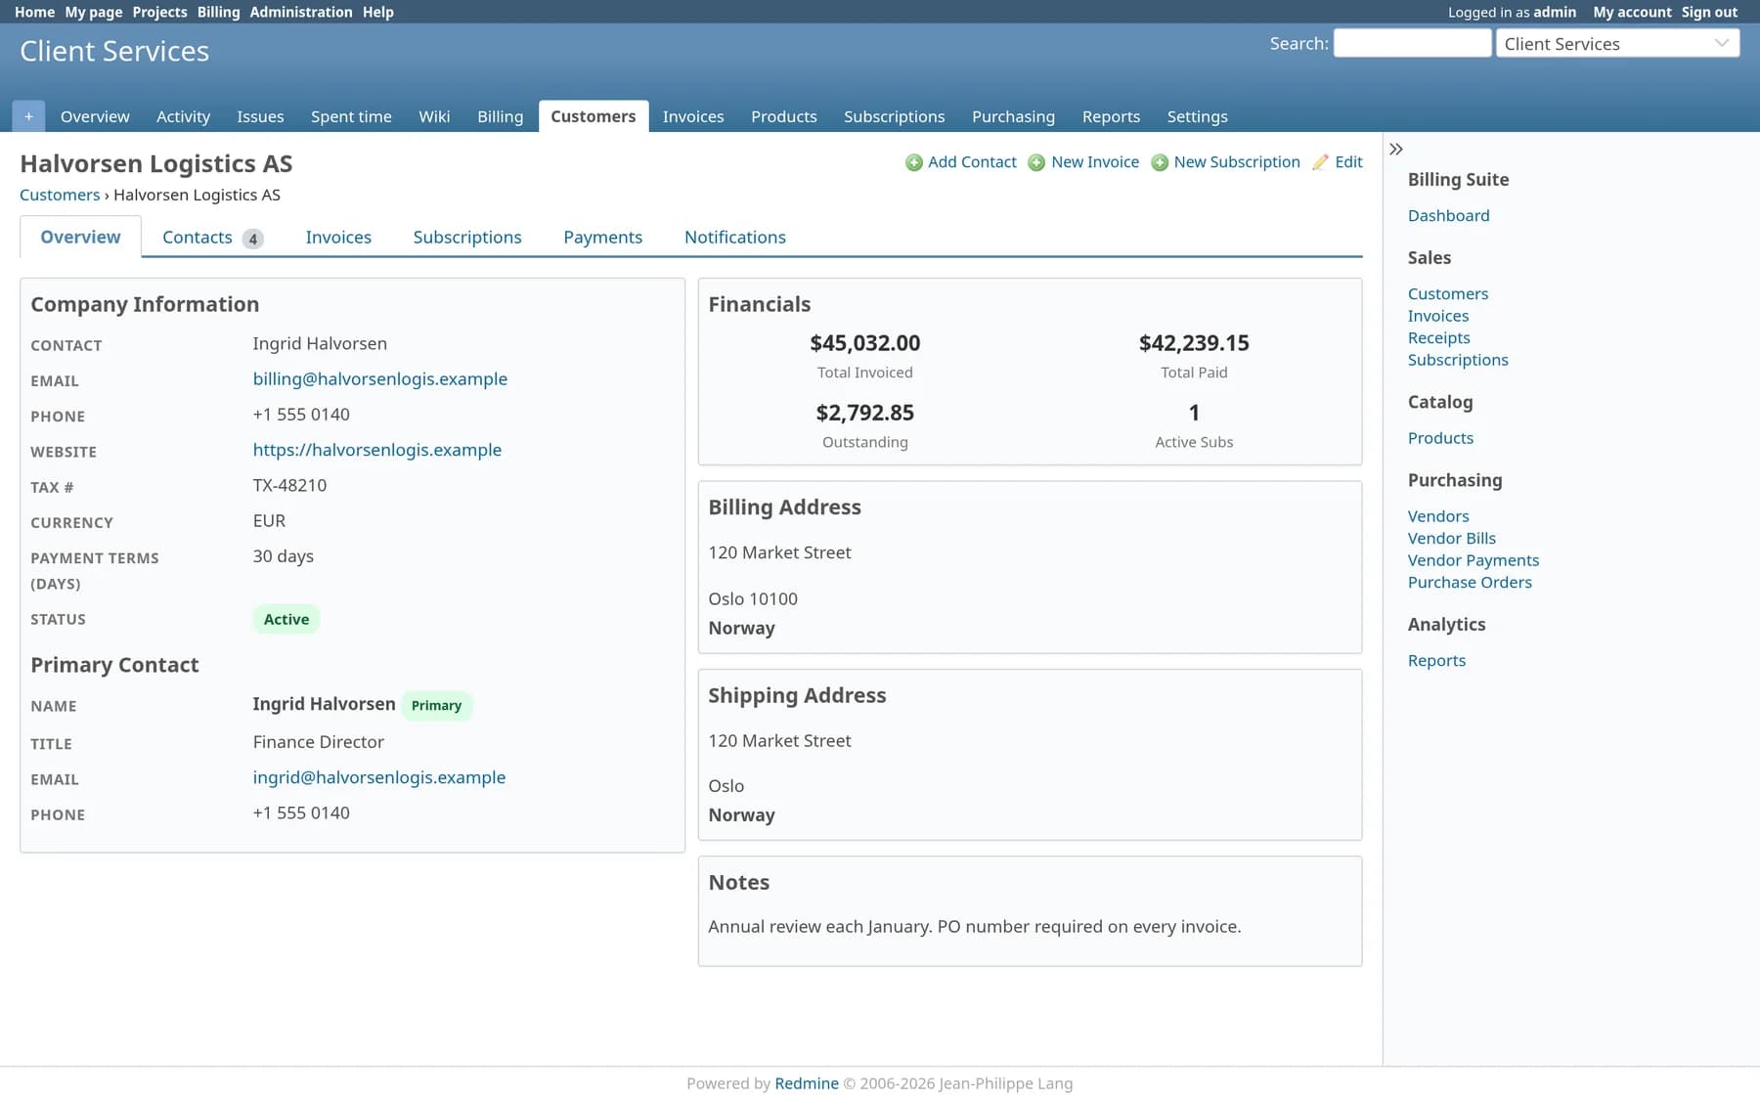Click the New Invoice green plus icon

[x=1036, y=162]
